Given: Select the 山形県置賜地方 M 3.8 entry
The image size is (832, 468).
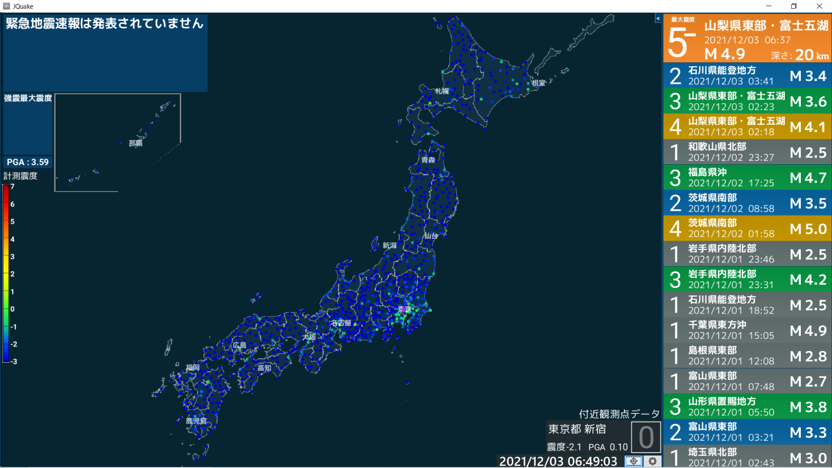Looking at the screenshot, I should click(747, 407).
